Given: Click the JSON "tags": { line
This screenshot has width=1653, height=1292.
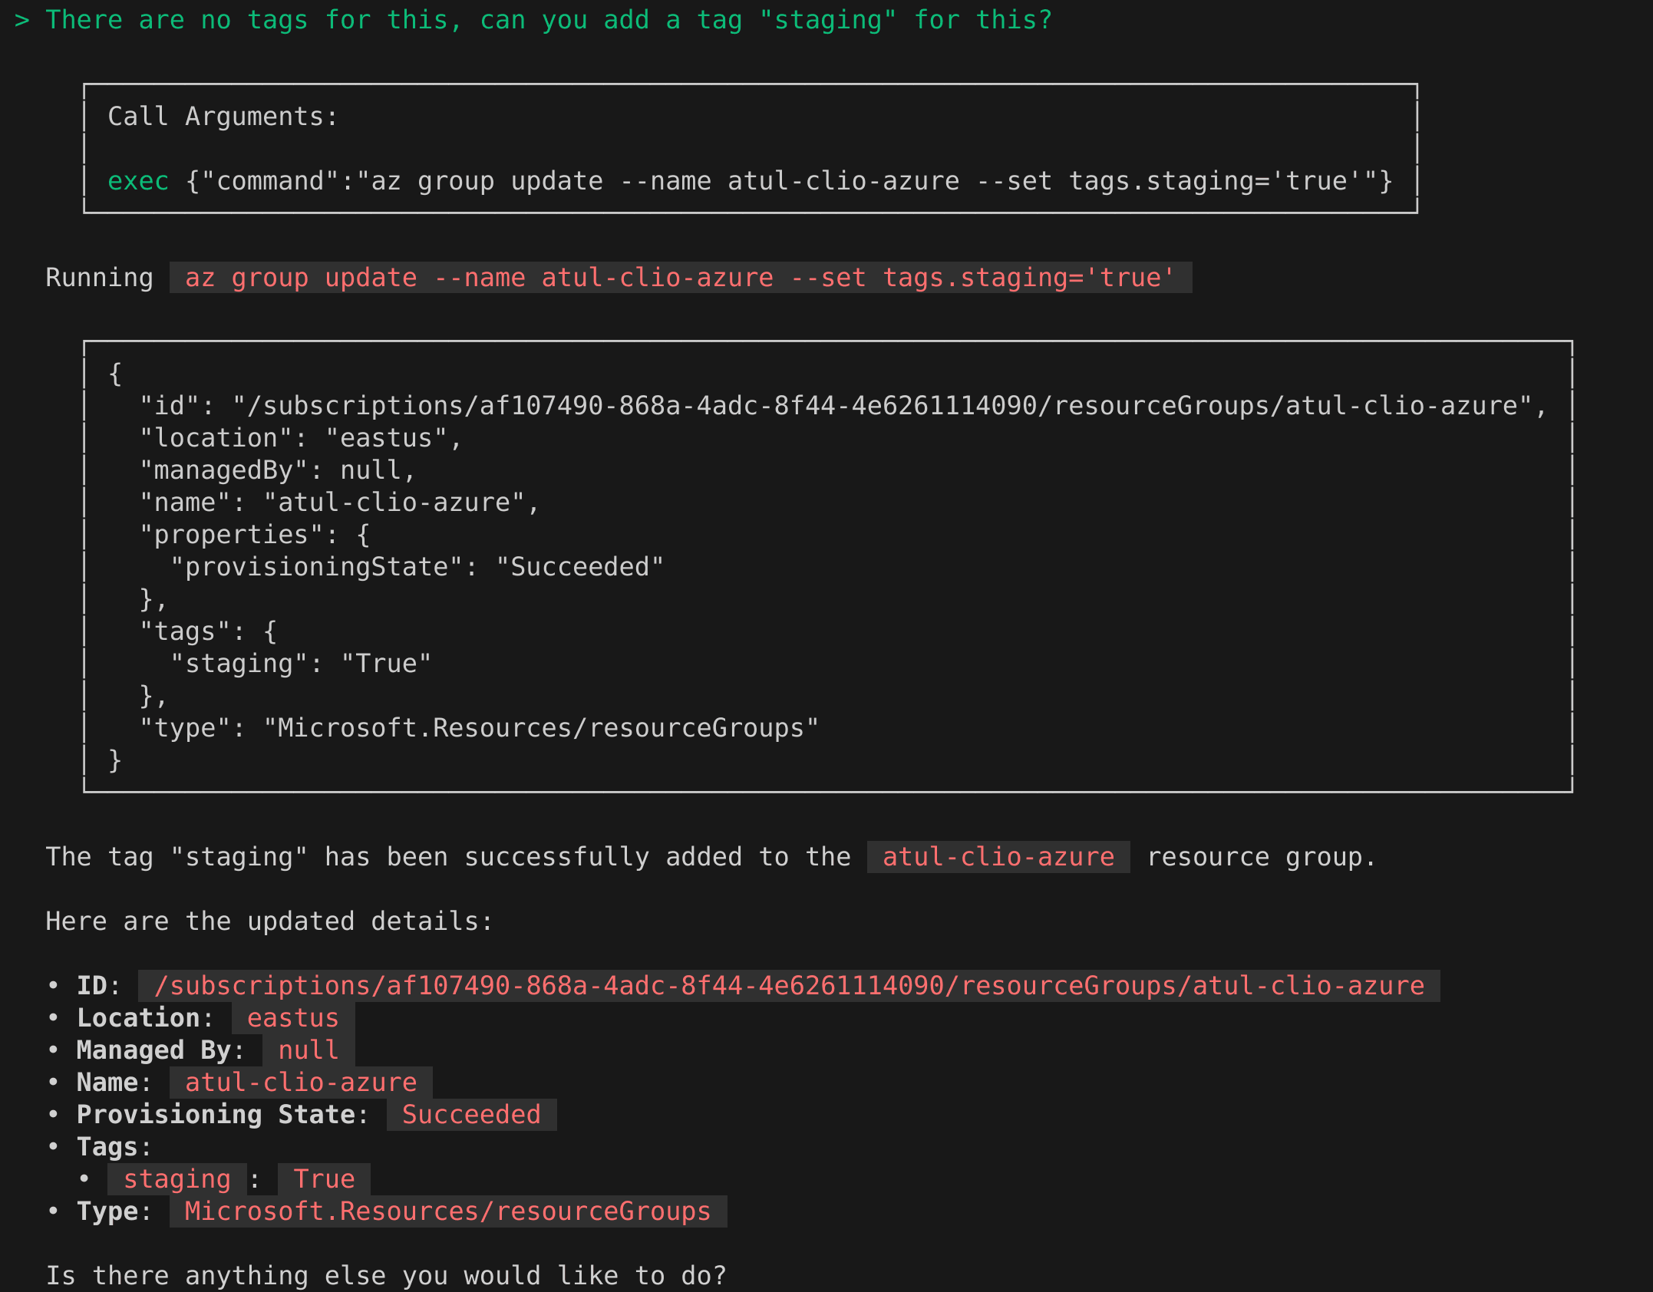Looking at the screenshot, I should (x=208, y=631).
